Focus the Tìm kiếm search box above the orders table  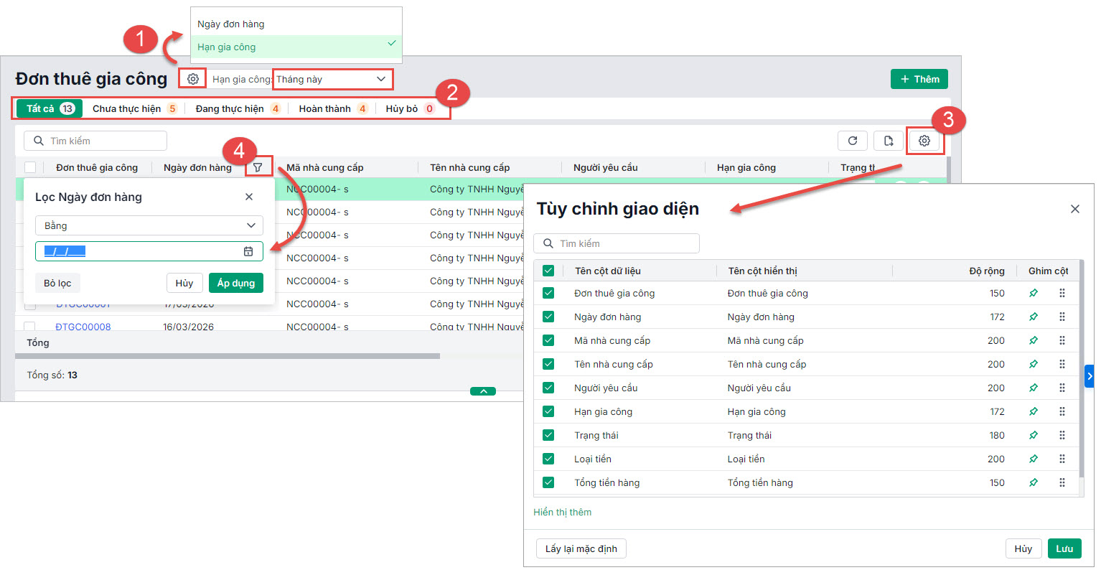(x=95, y=141)
